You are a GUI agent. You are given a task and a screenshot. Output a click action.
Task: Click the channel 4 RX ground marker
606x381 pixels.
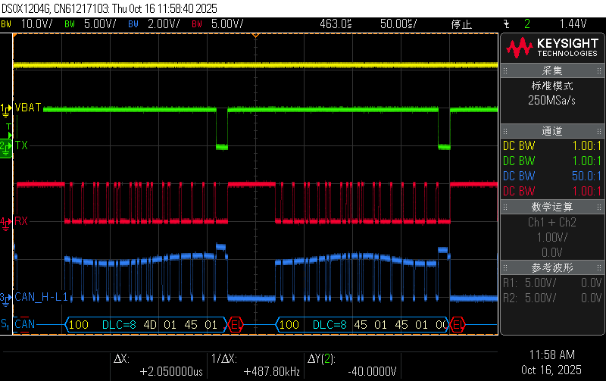pos(7,222)
